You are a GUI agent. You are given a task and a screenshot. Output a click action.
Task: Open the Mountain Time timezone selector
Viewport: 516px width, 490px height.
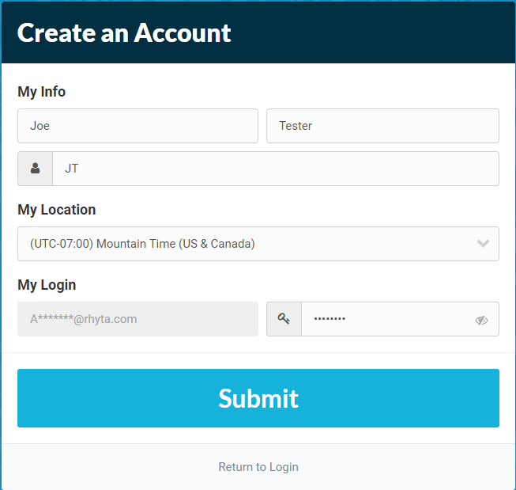pos(237,244)
